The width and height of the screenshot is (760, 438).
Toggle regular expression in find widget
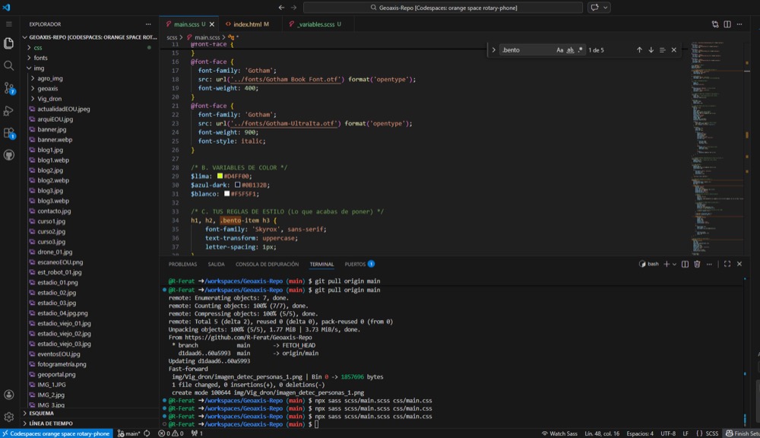click(x=580, y=50)
